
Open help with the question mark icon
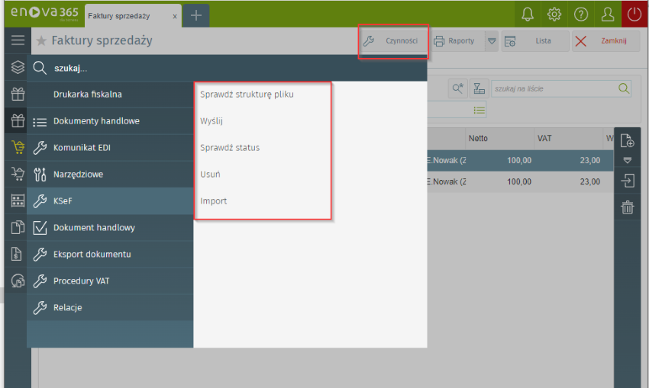click(581, 14)
